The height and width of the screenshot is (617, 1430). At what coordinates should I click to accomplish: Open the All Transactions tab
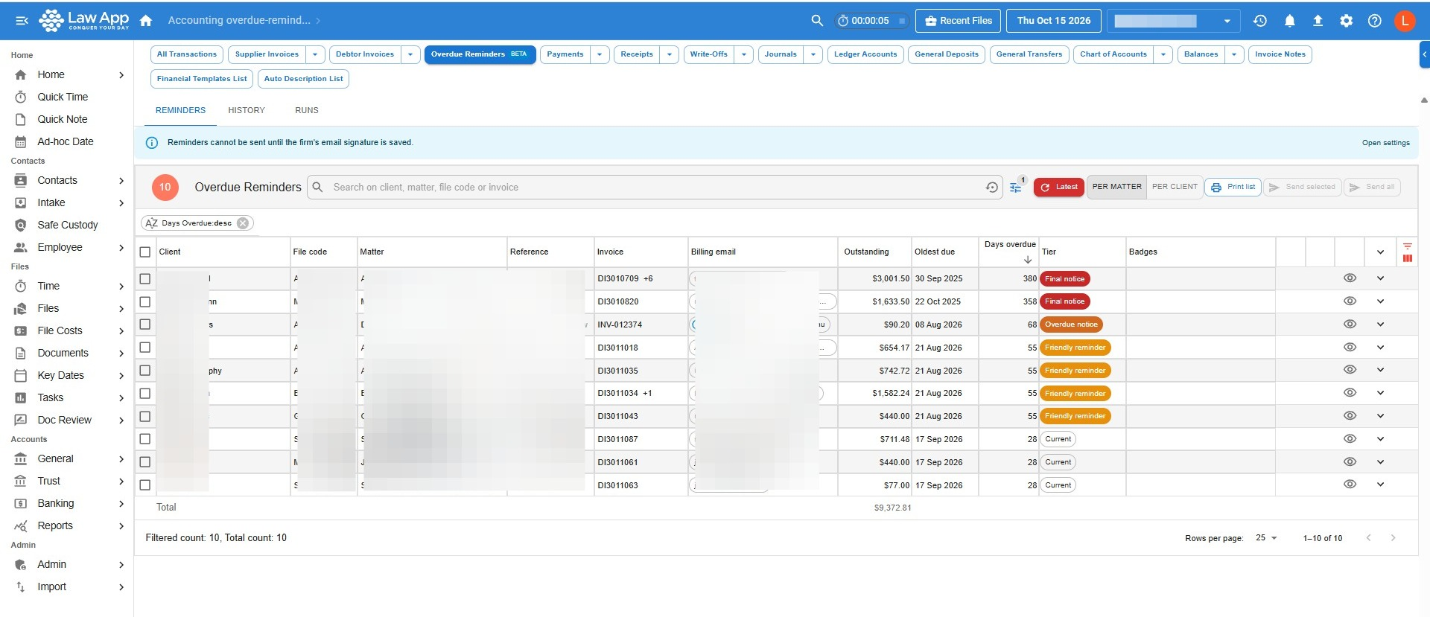pyautogui.click(x=187, y=54)
